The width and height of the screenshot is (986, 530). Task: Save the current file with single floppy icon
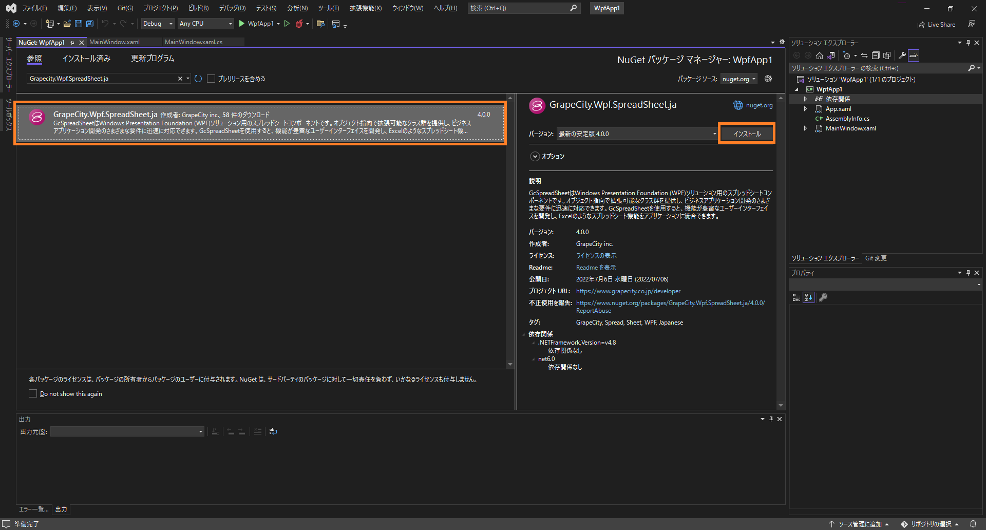78,24
